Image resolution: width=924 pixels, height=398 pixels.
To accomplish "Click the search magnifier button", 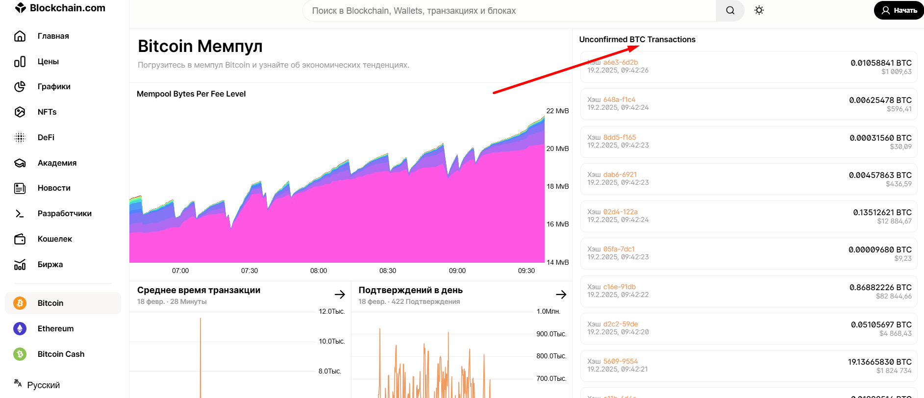I will click(730, 10).
